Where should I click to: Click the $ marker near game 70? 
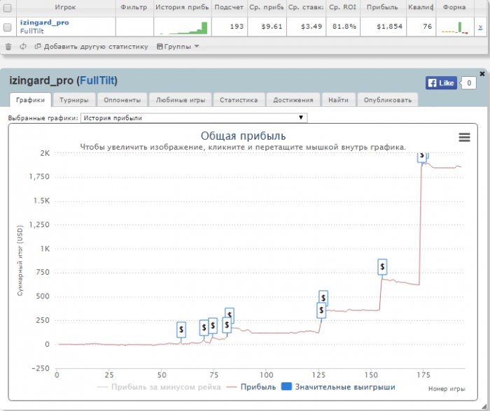(204, 328)
